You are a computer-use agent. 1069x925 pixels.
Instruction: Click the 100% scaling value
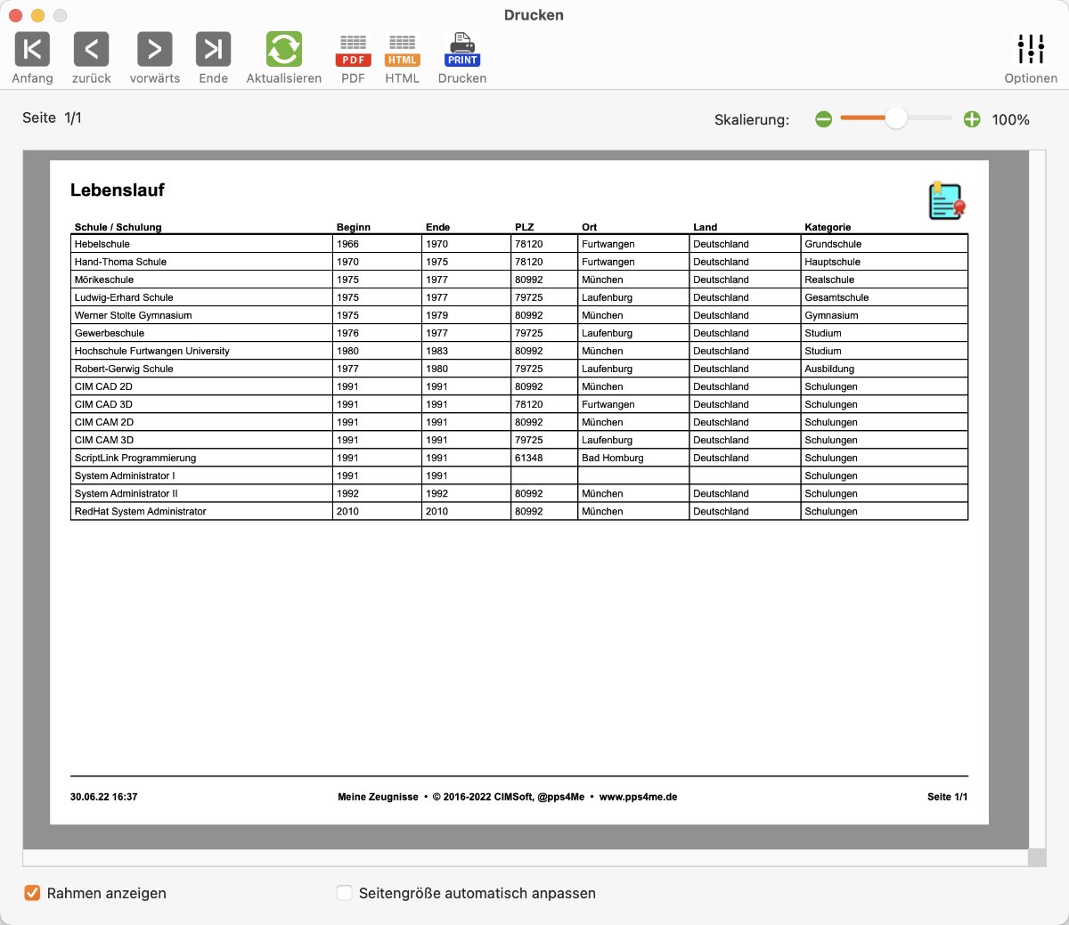(1010, 119)
